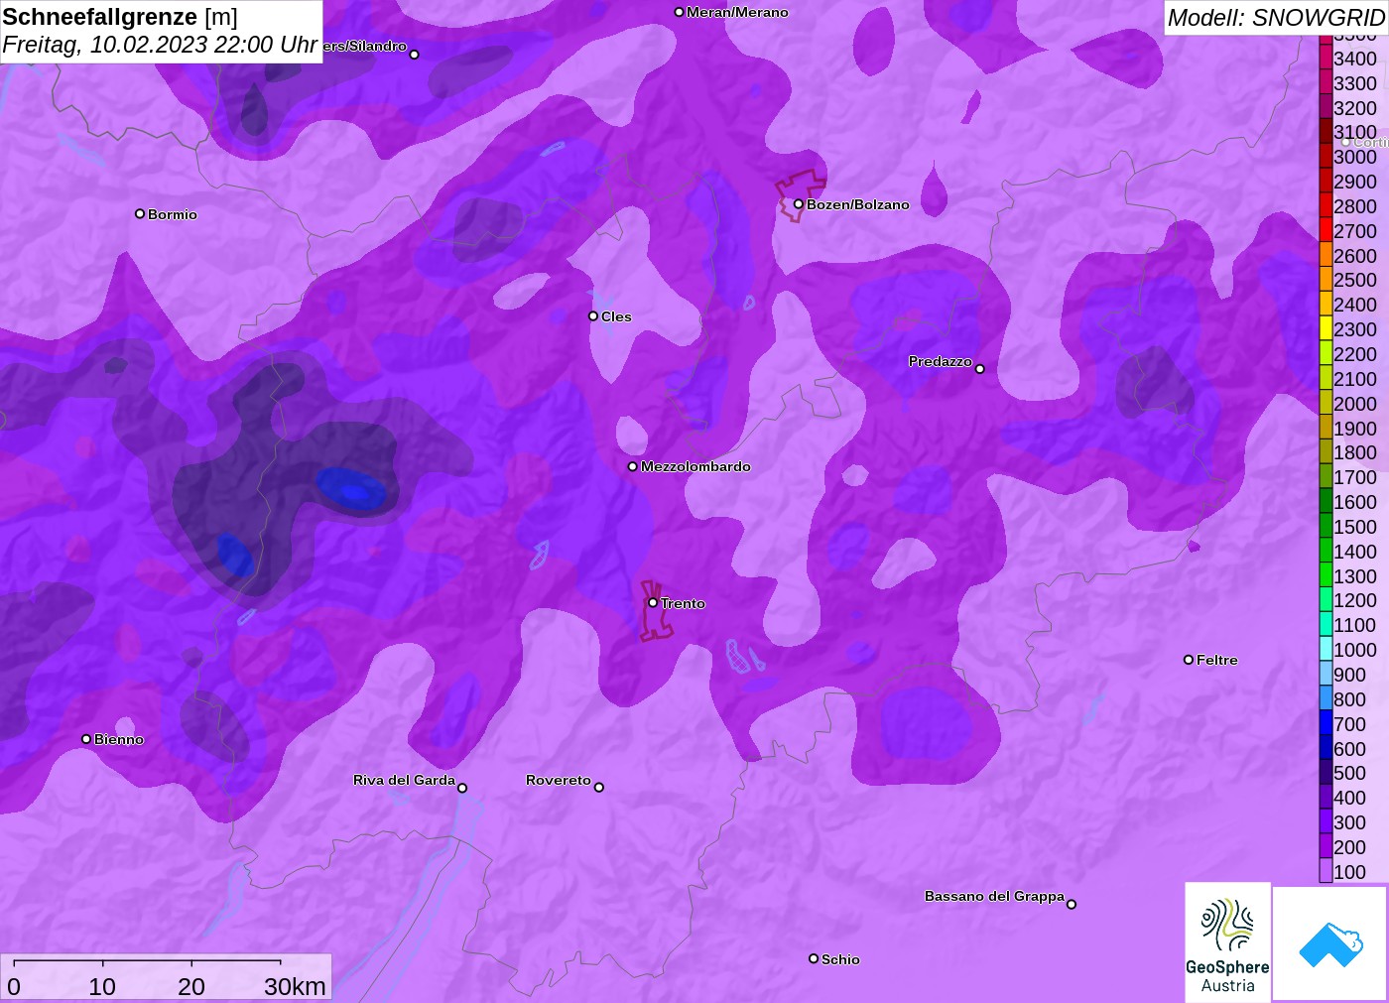Viewport: 1389px width, 1003px height.
Task: Pick the 400 m legend color swatch
Action: [x=1326, y=797]
